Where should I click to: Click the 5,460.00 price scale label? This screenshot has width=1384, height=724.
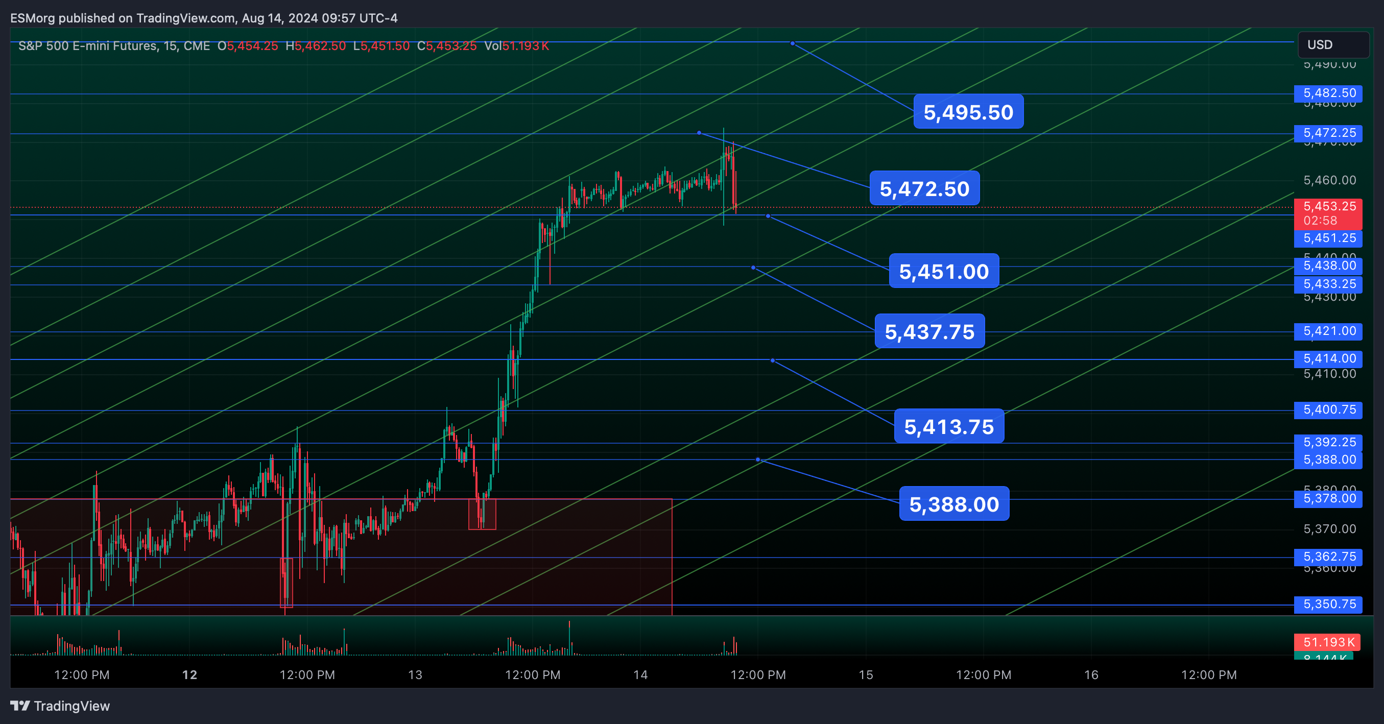[1330, 180]
